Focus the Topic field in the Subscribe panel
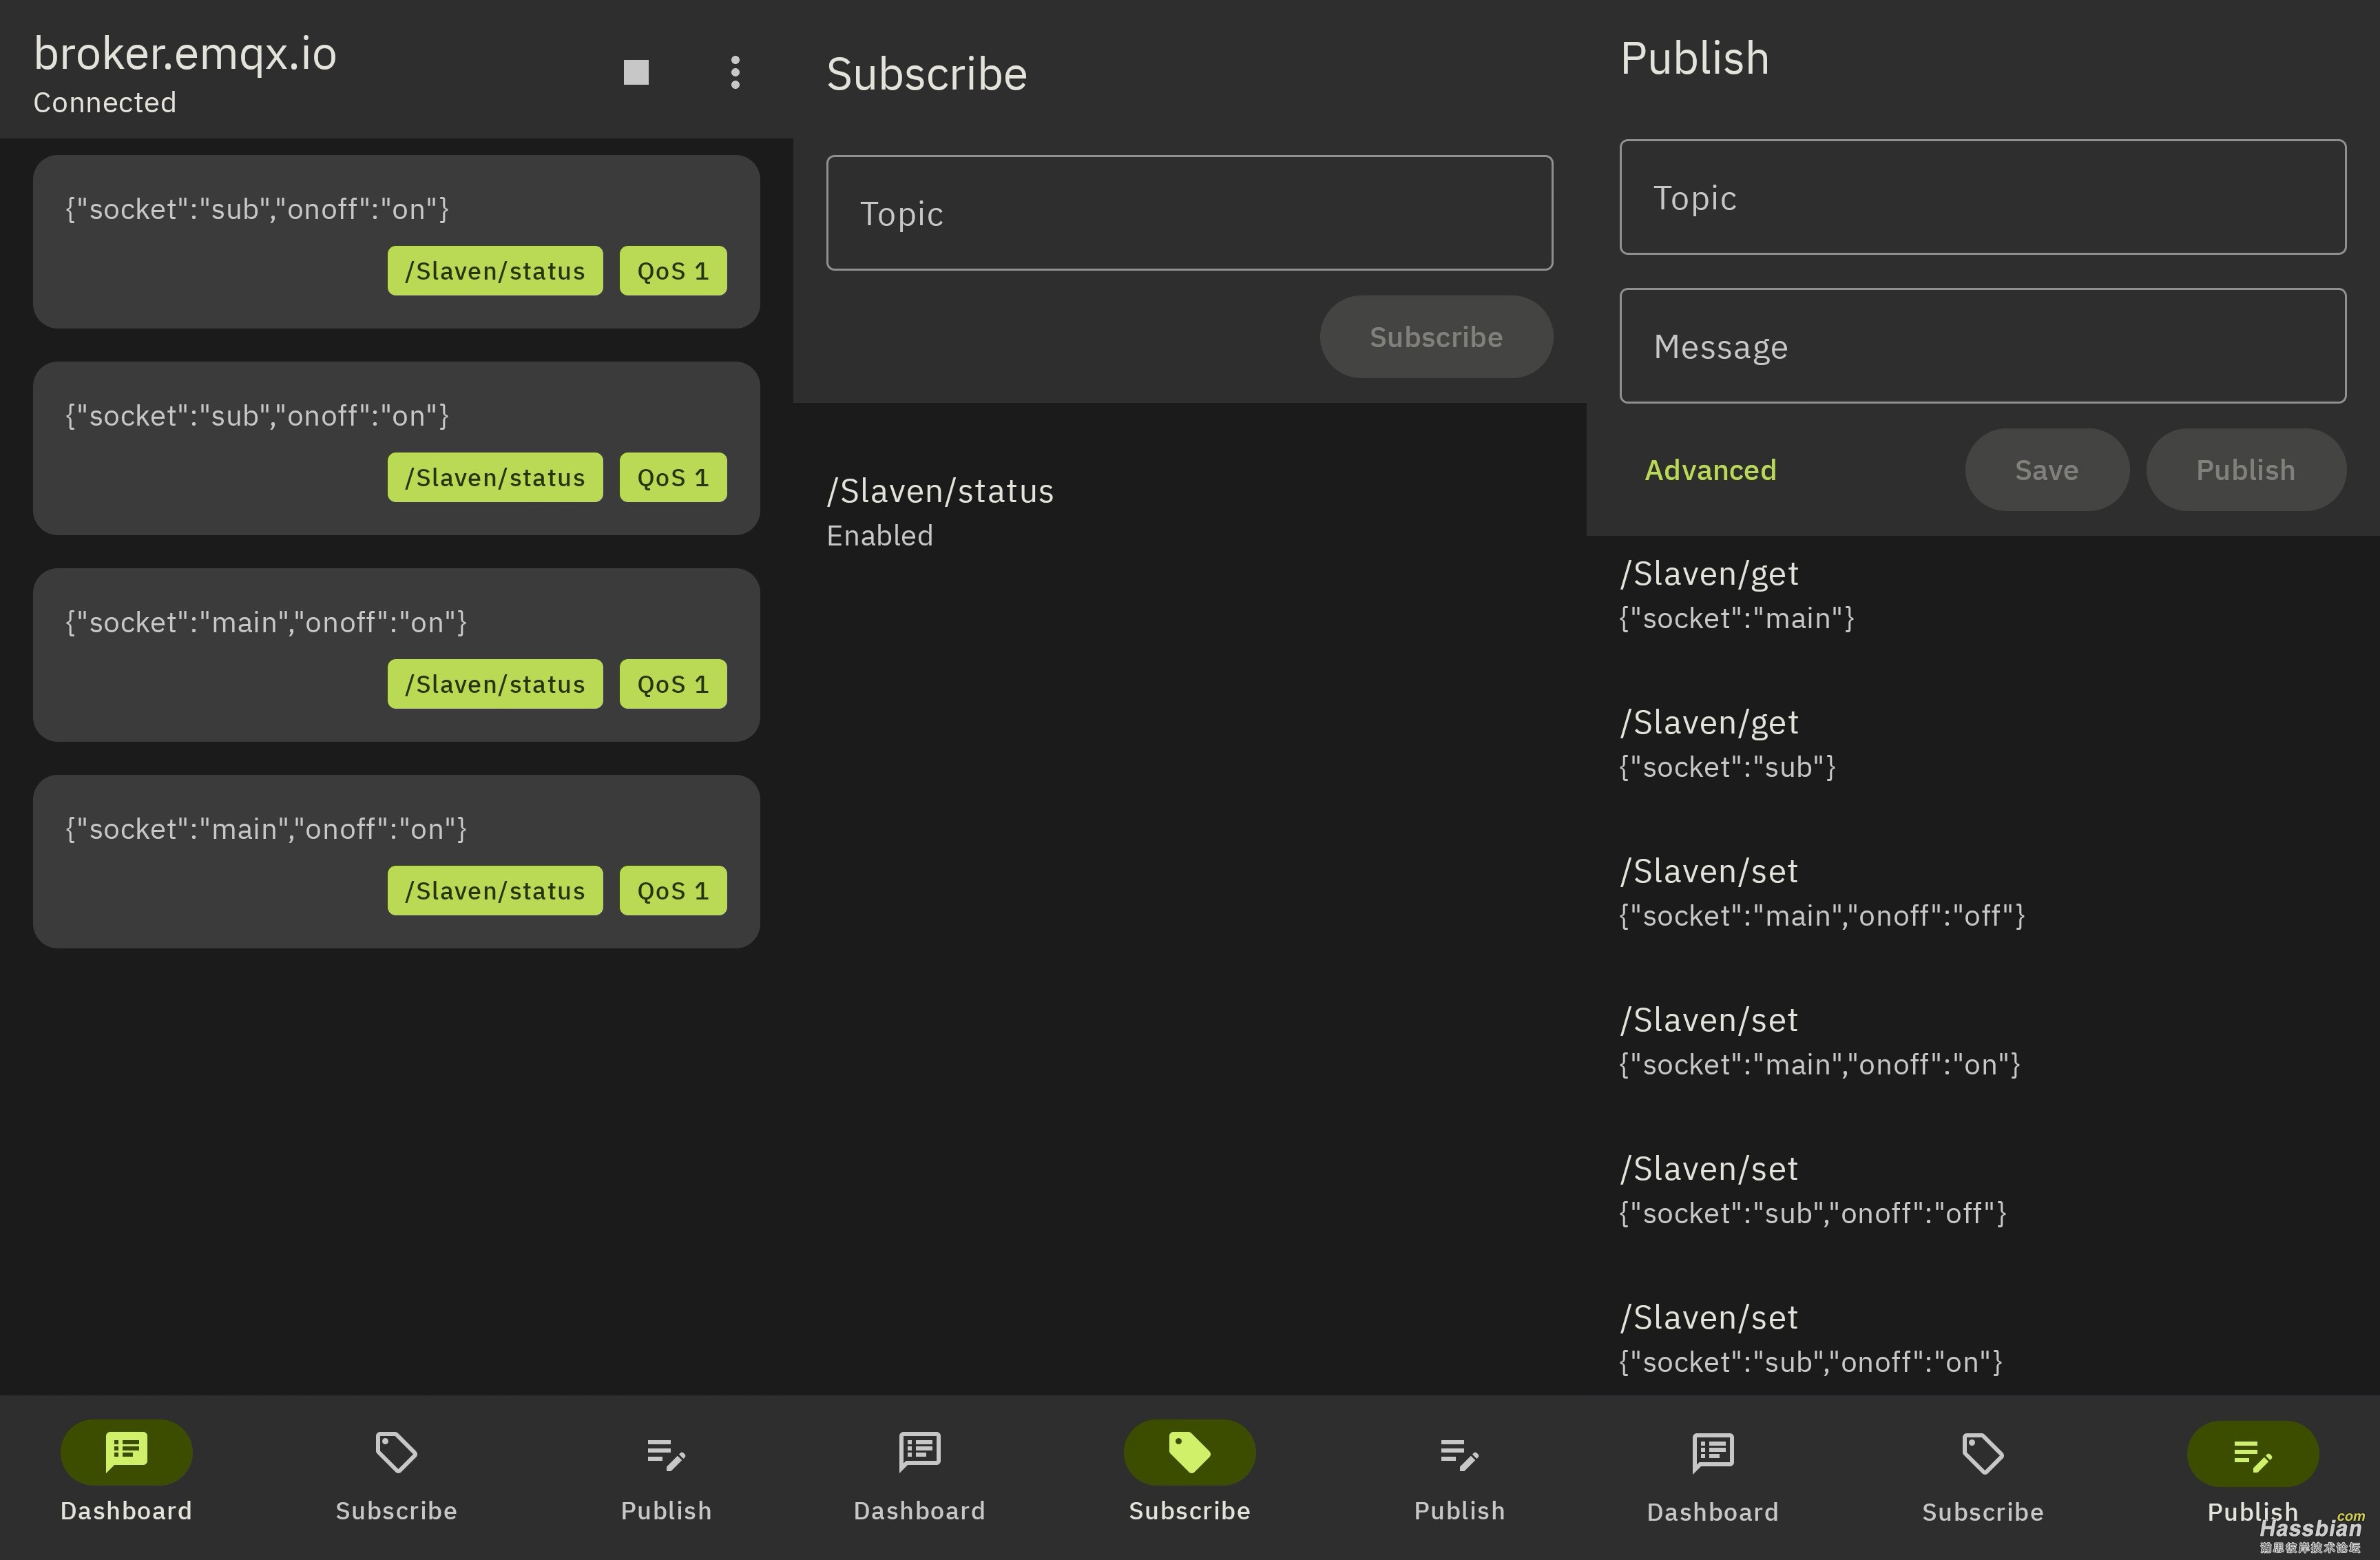The height and width of the screenshot is (1560, 2380). pos(1189,212)
